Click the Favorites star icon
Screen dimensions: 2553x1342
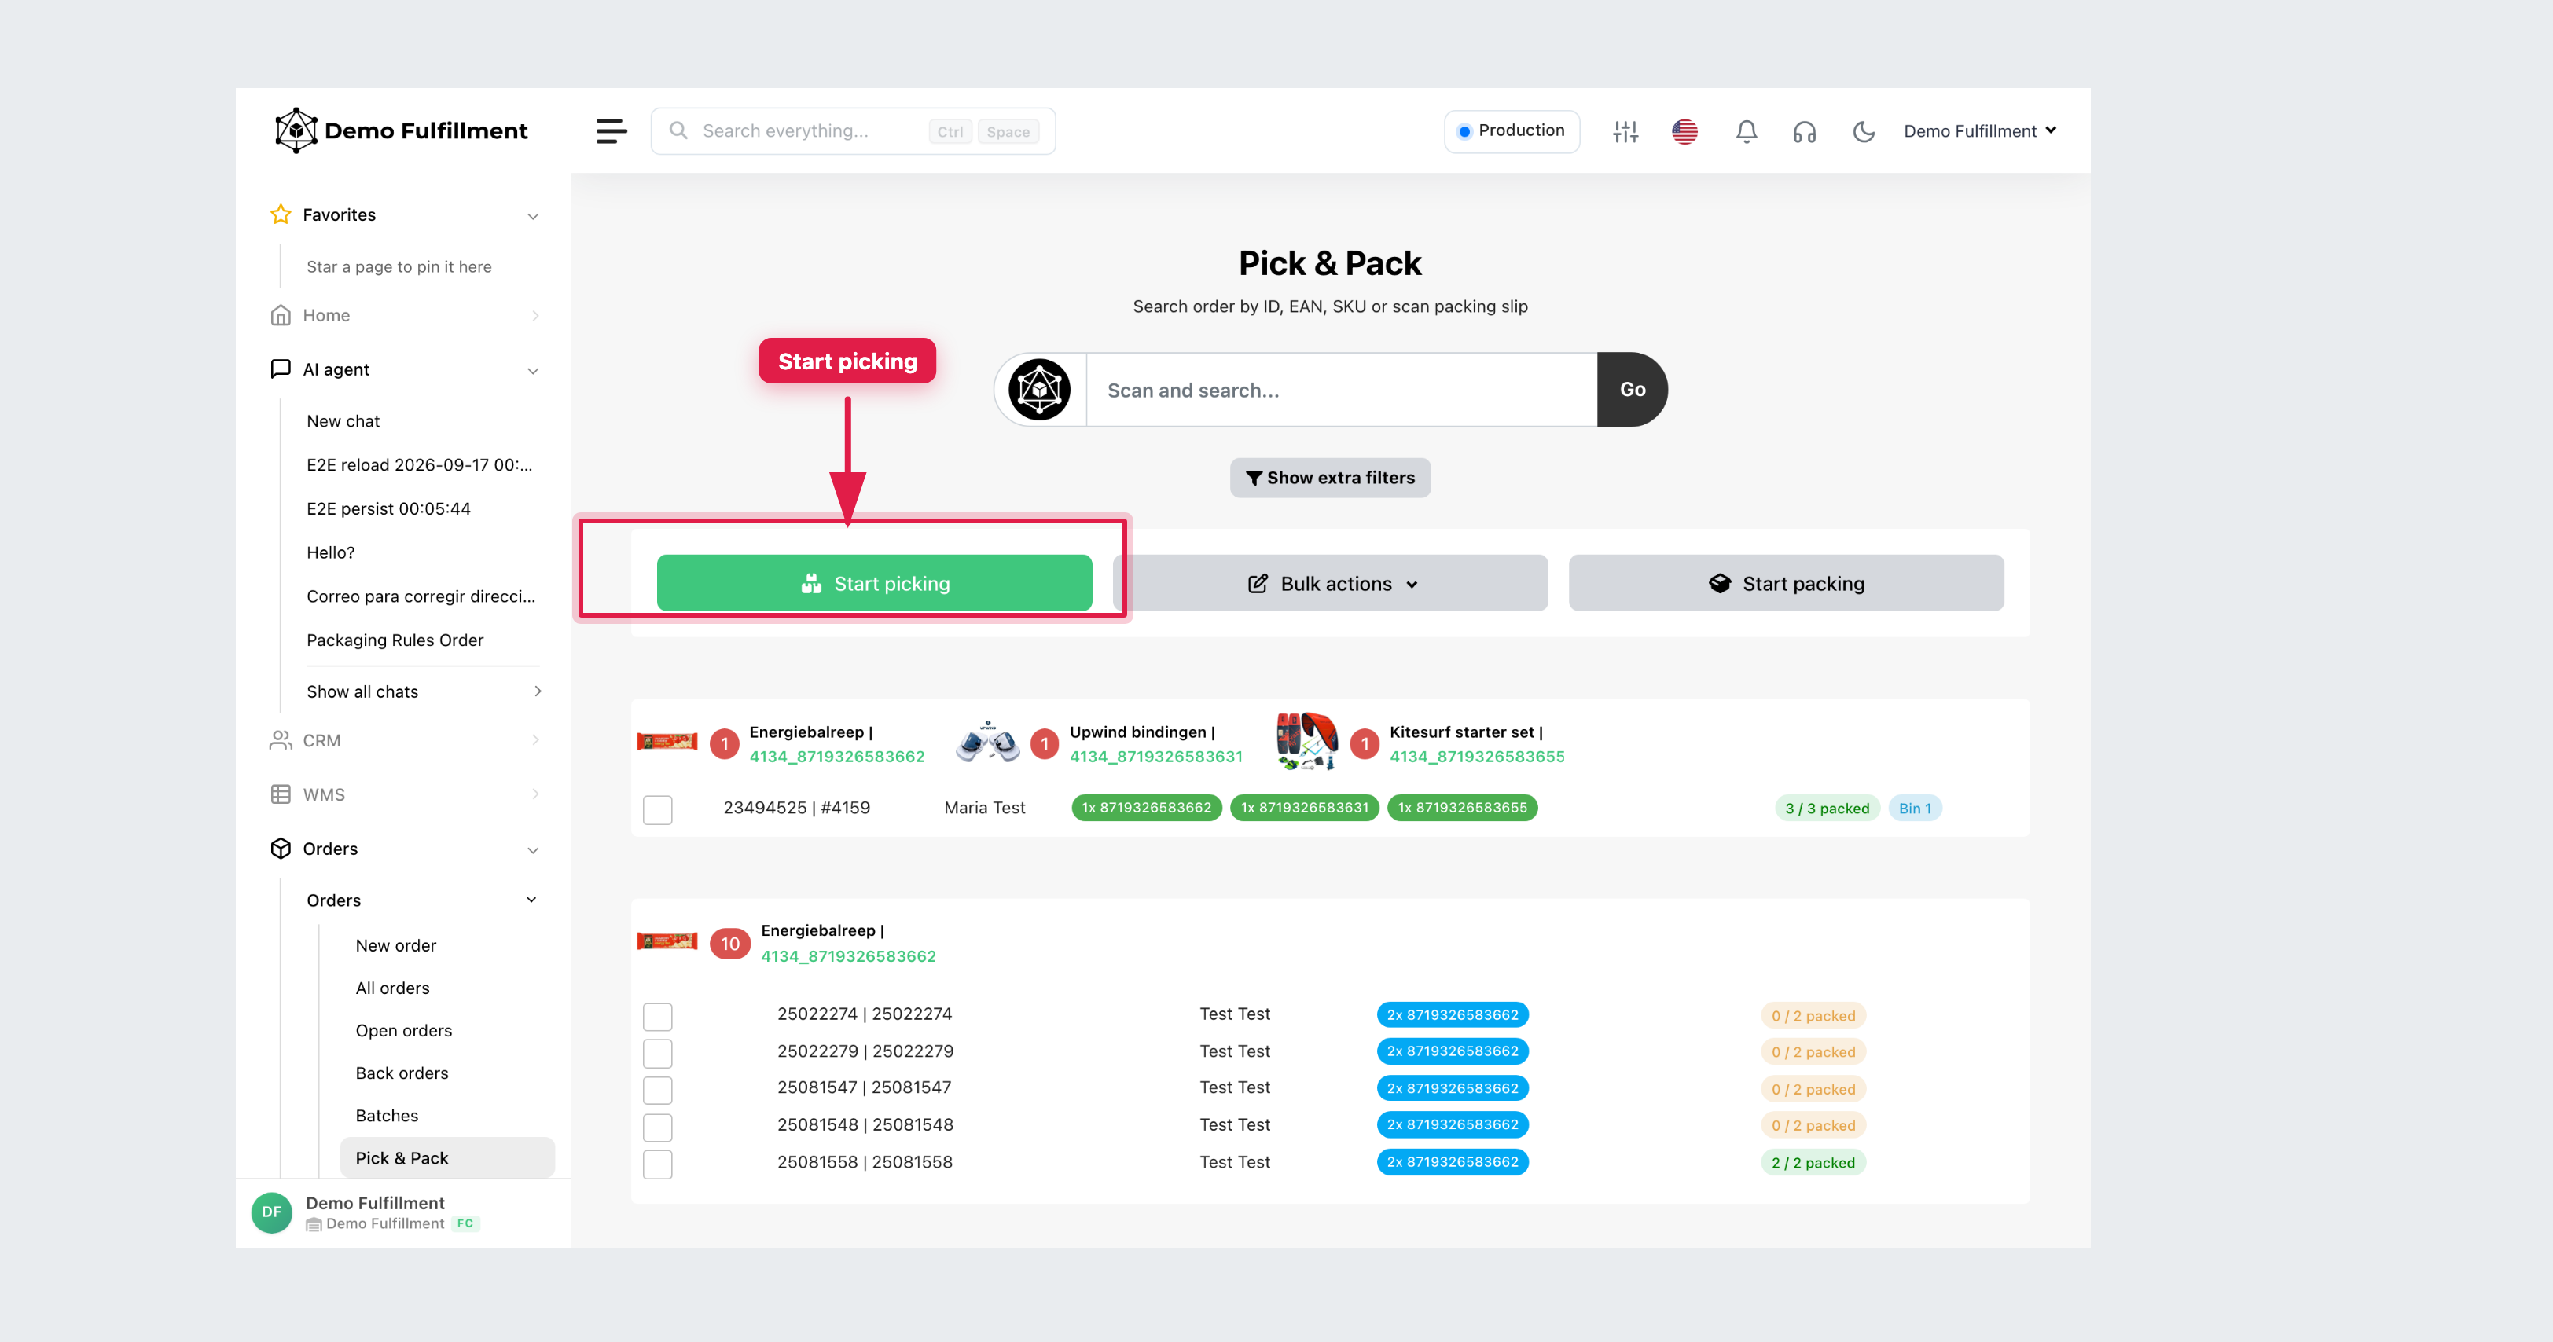(281, 214)
